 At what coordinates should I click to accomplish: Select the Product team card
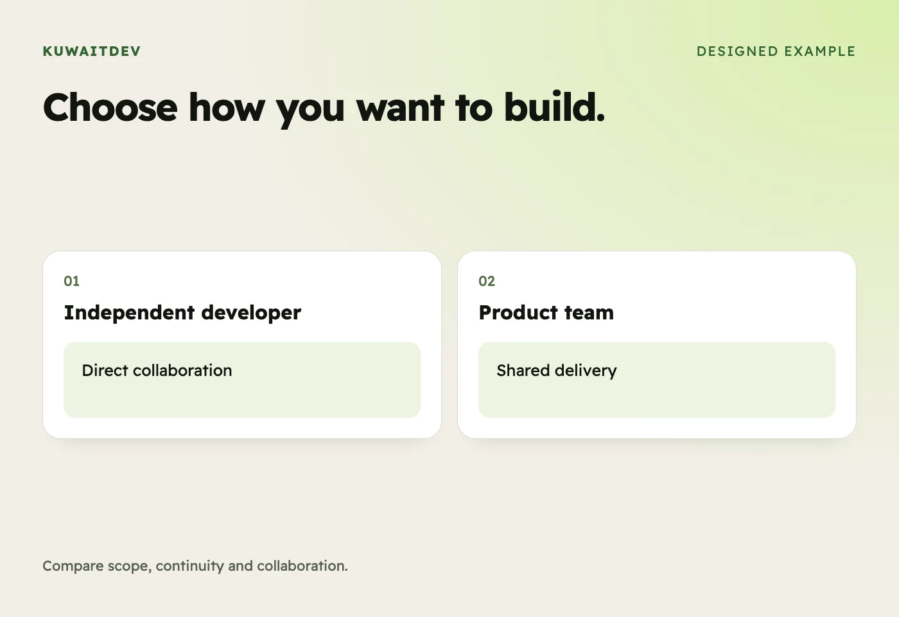657,344
